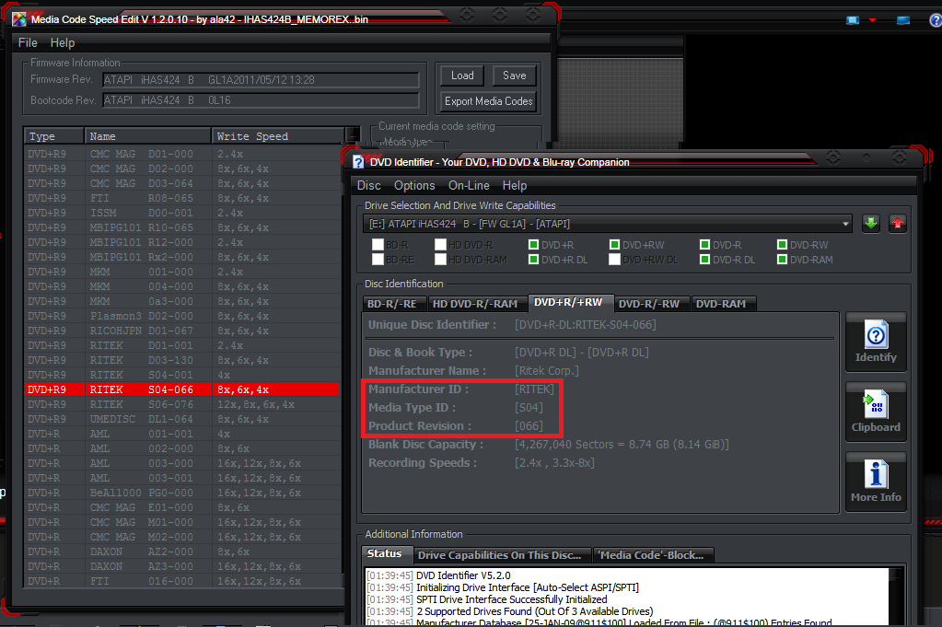Click the blue help circle icon at top right
The height and width of the screenshot is (627, 942).
click(936, 20)
